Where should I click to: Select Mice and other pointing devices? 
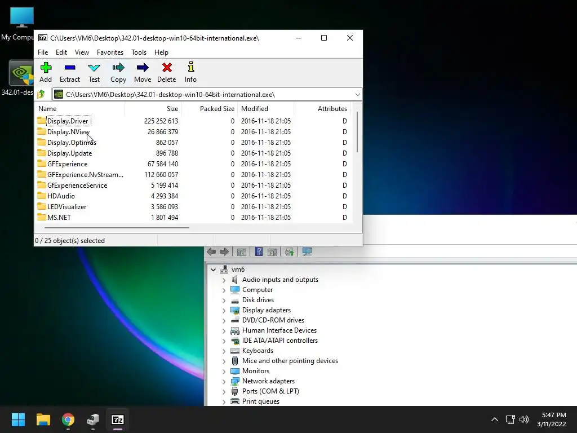(x=290, y=361)
